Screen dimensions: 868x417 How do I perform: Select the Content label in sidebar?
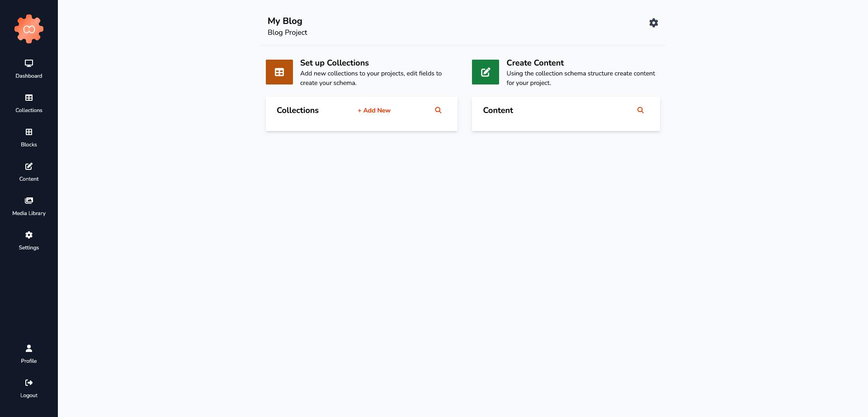(x=29, y=179)
